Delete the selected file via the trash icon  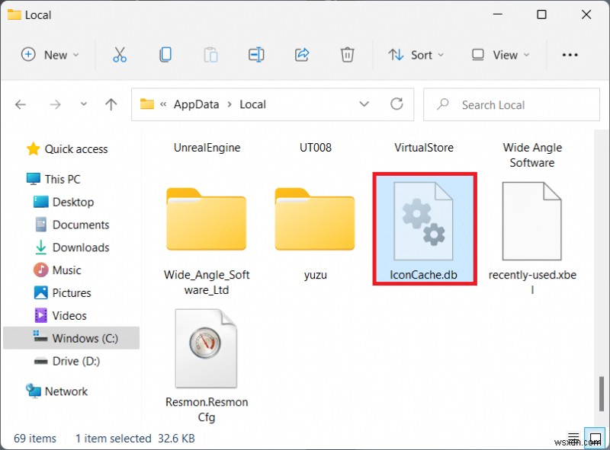[x=348, y=55]
